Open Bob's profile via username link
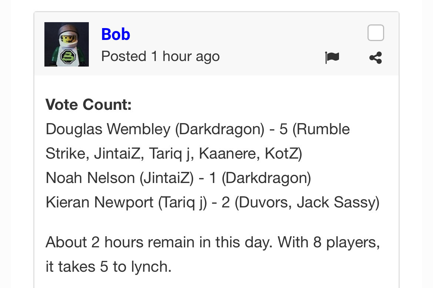Image resolution: width=433 pixels, height=288 pixels. [x=115, y=34]
